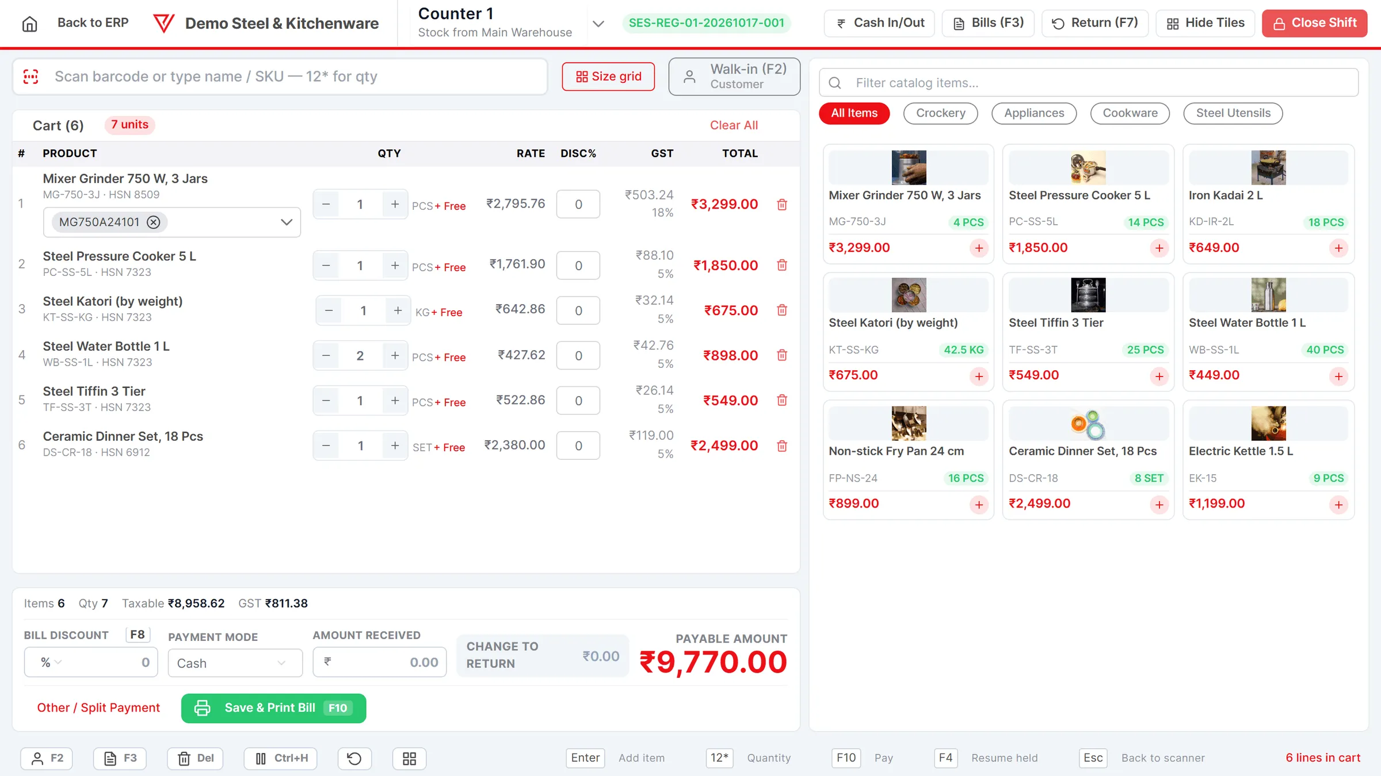Click the home icon beside Back to ERP
The image size is (1381, 776).
click(x=29, y=24)
